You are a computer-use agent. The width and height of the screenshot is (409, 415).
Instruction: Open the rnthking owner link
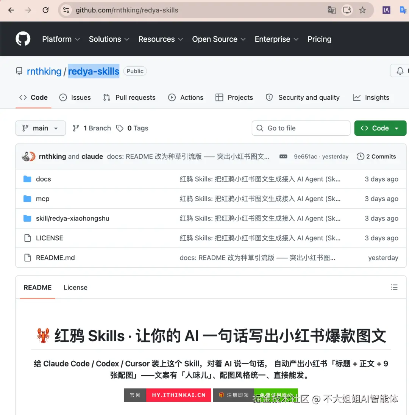(x=44, y=71)
